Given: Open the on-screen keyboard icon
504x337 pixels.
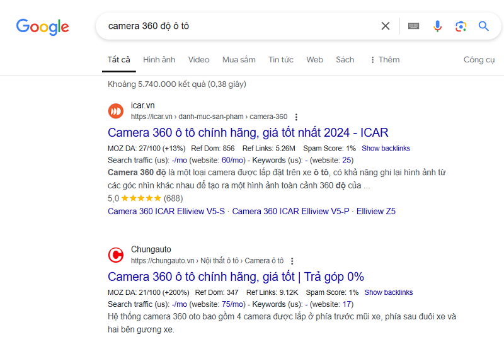Looking at the screenshot, I should [x=413, y=26].
